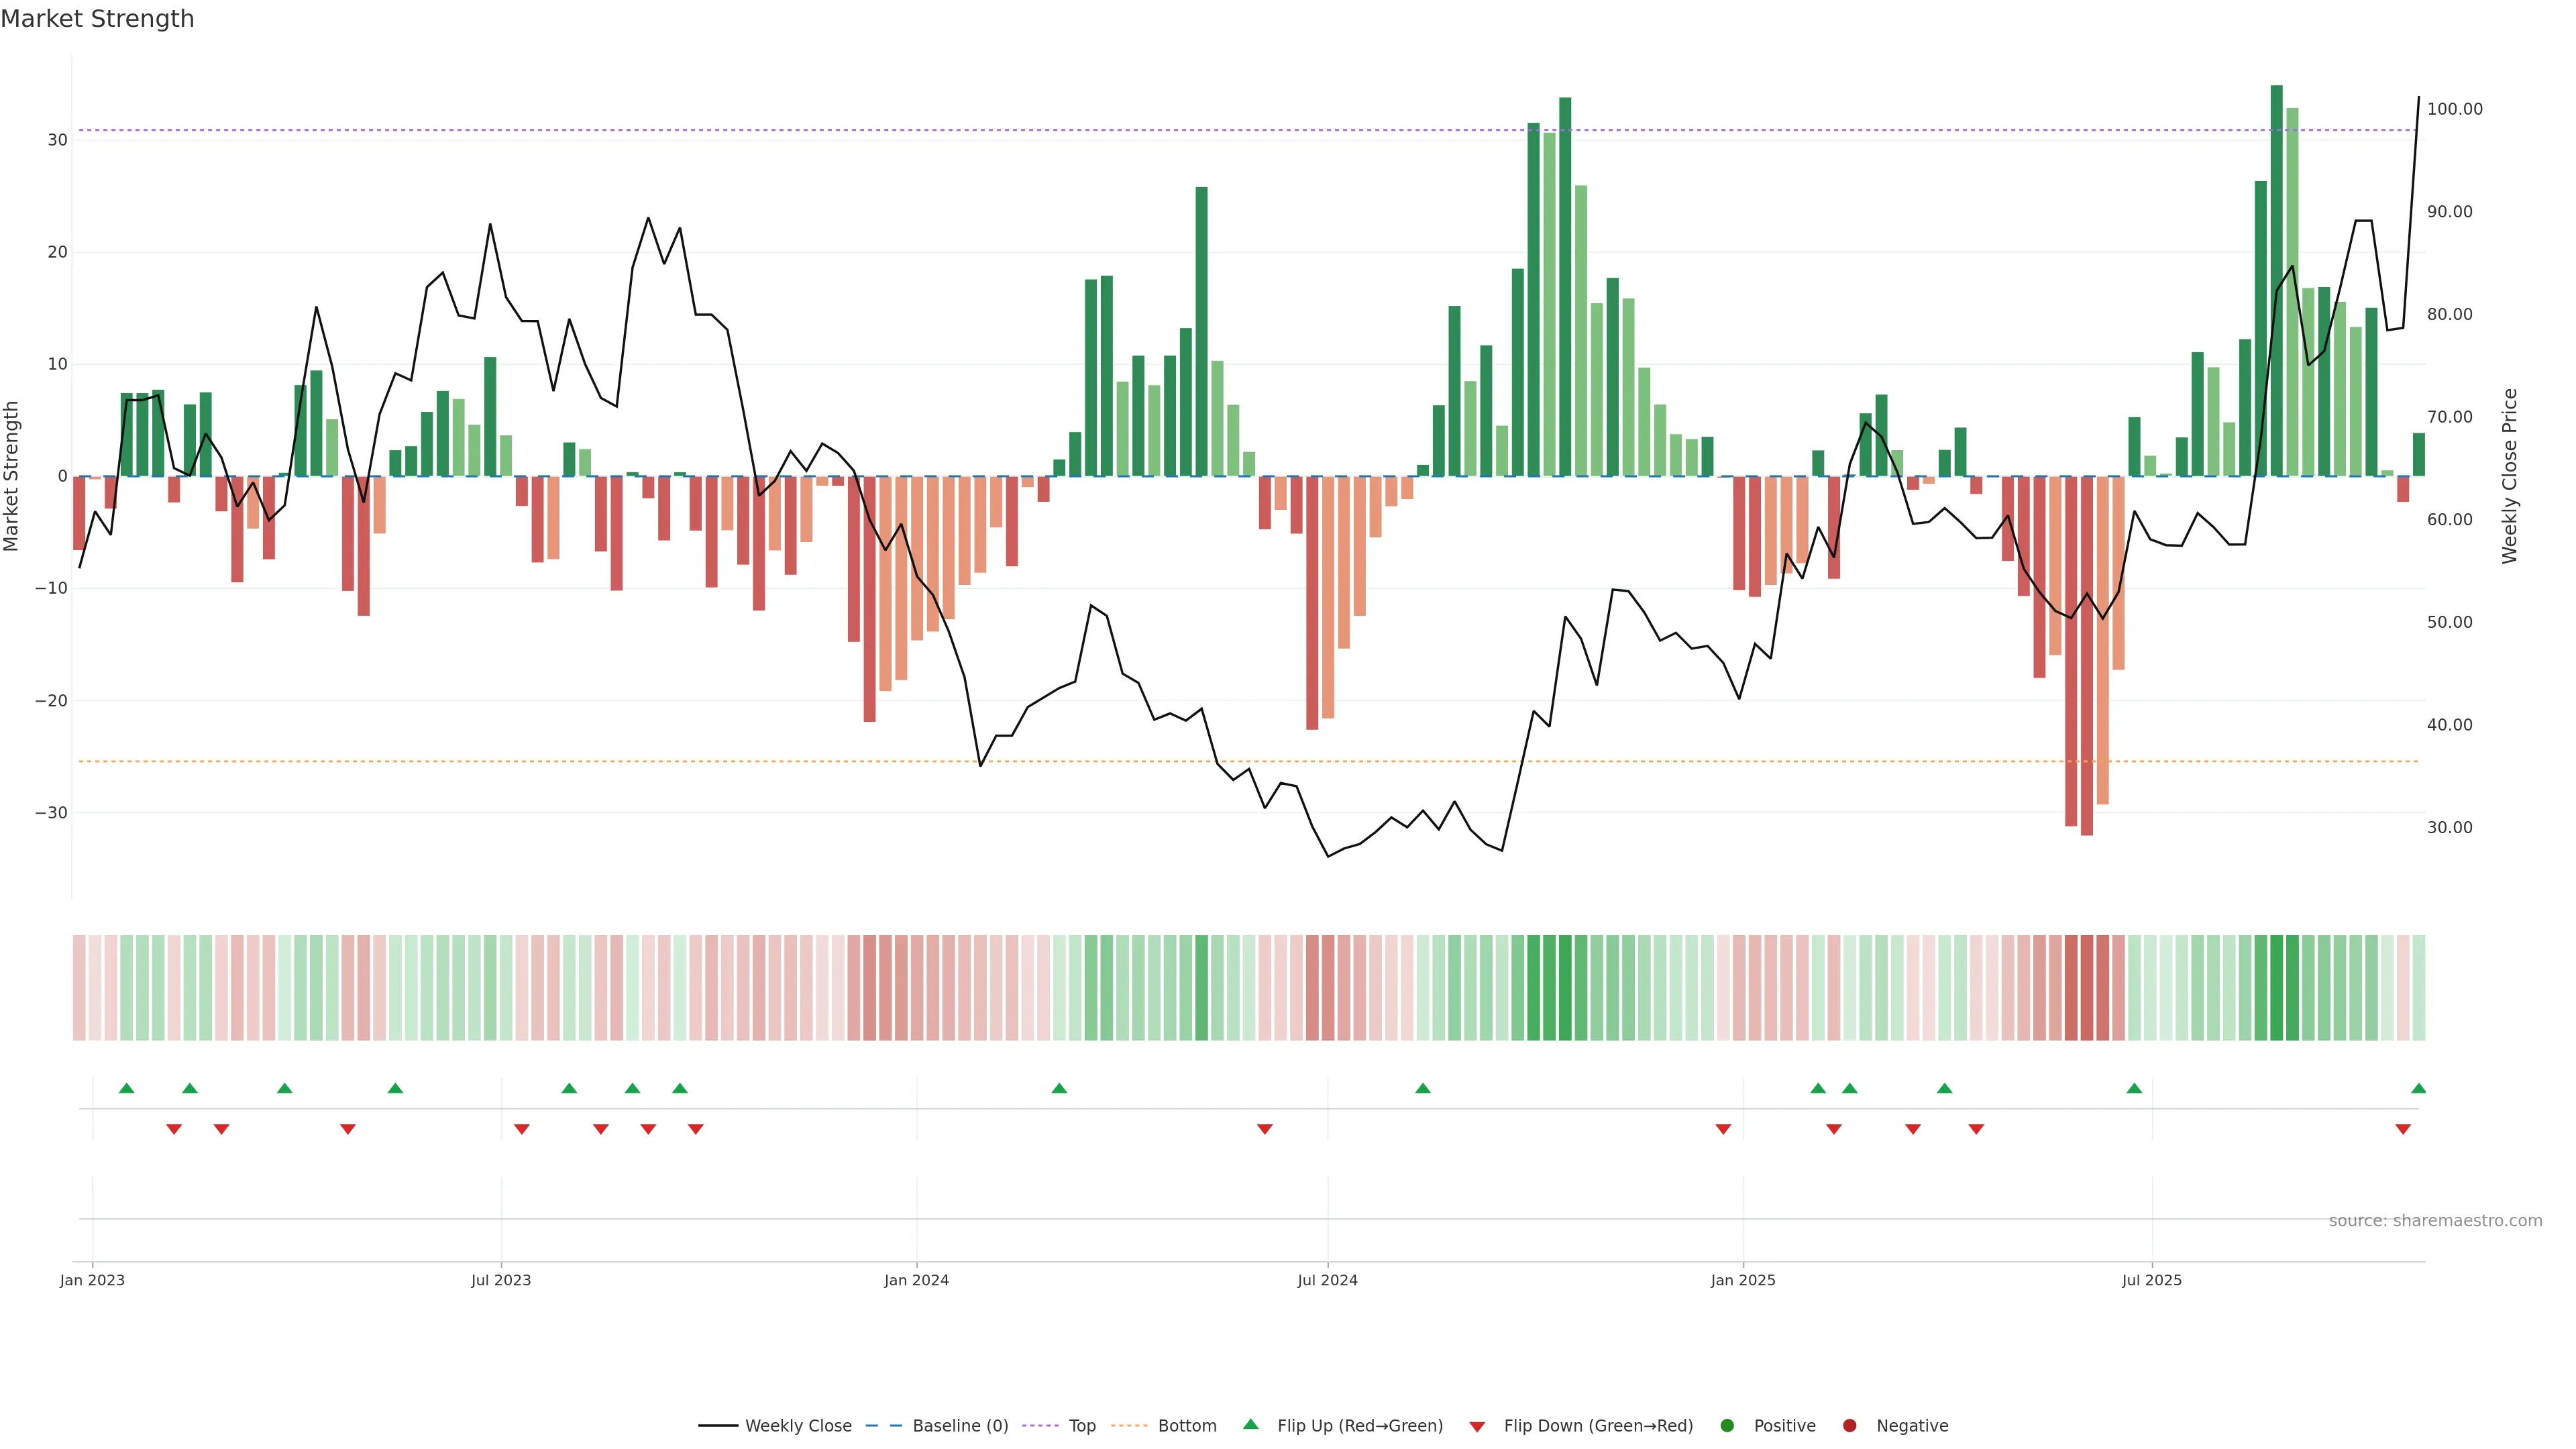The height and width of the screenshot is (1449, 2576).
Task: Click the first red flip-down triangle marker
Action: point(174,1129)
